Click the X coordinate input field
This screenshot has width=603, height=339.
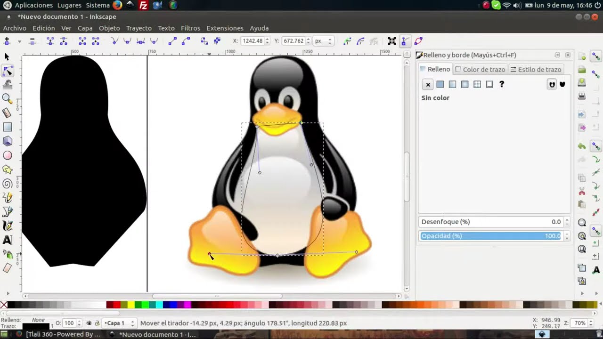[x=253, y=41]
